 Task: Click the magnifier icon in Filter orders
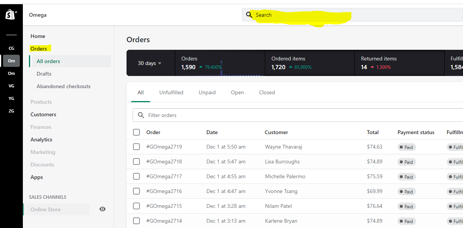tap(141, 115)
